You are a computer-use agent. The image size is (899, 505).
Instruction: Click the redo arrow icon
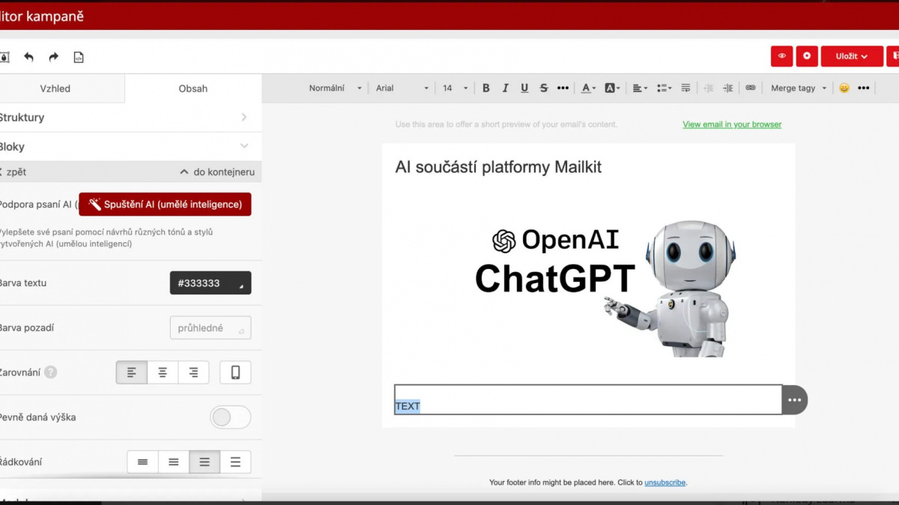point(53,57)
